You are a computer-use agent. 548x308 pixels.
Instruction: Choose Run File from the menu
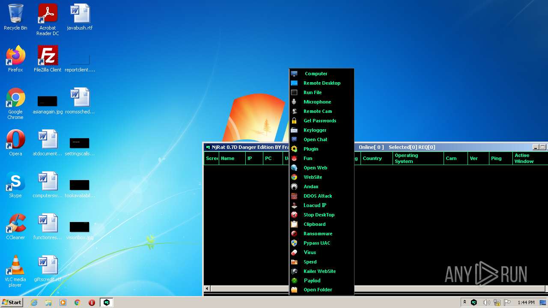322,92
